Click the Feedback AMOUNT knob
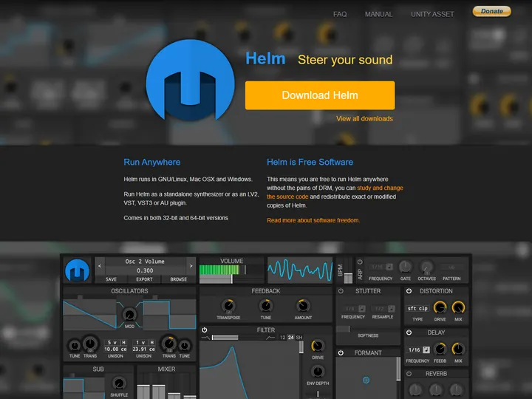Viewport: 532px width, 399px height. (x=303, y=306)
